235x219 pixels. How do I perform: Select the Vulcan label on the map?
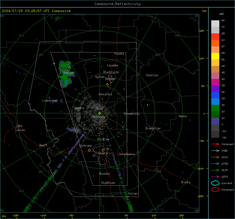point(133,193)
